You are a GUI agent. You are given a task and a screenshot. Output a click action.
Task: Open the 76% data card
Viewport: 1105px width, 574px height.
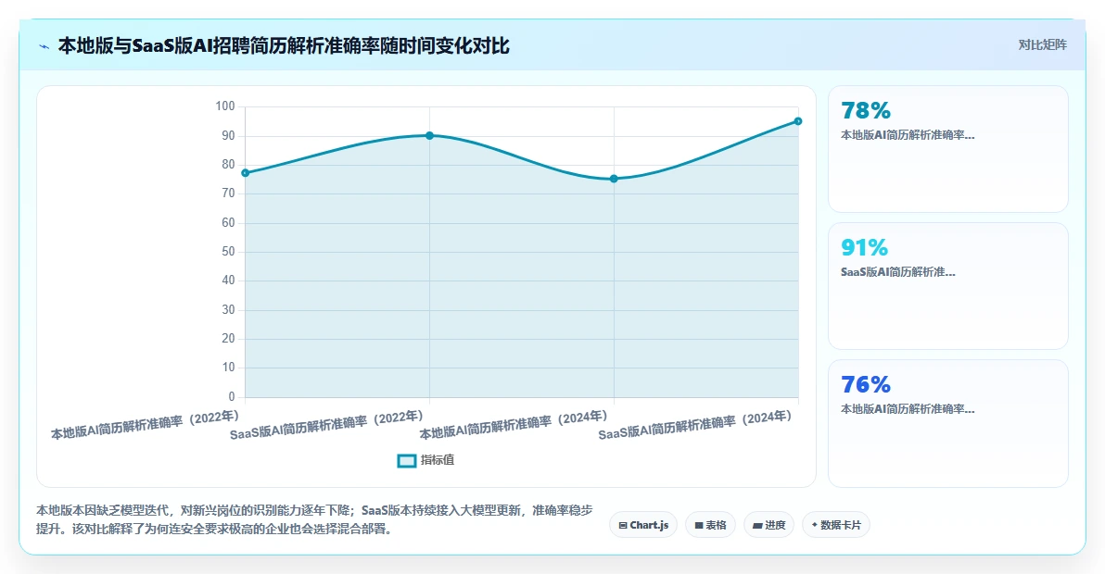click(x=947, y=423)
